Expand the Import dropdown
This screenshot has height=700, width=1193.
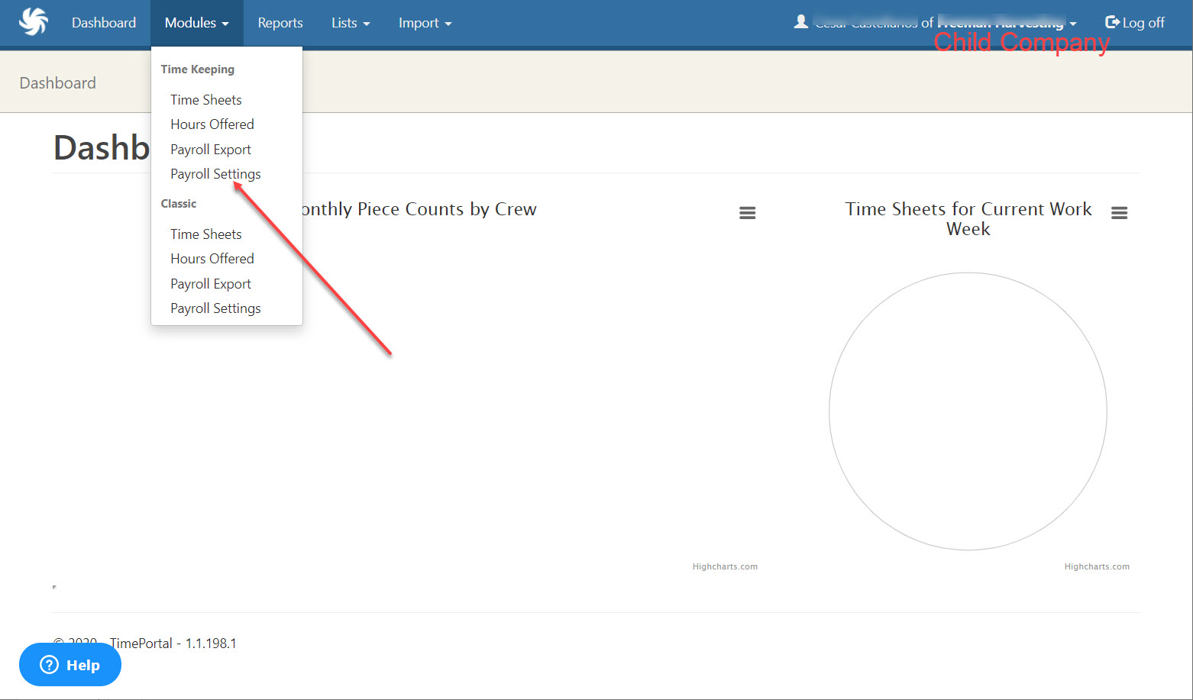click(x=425, y=23)
